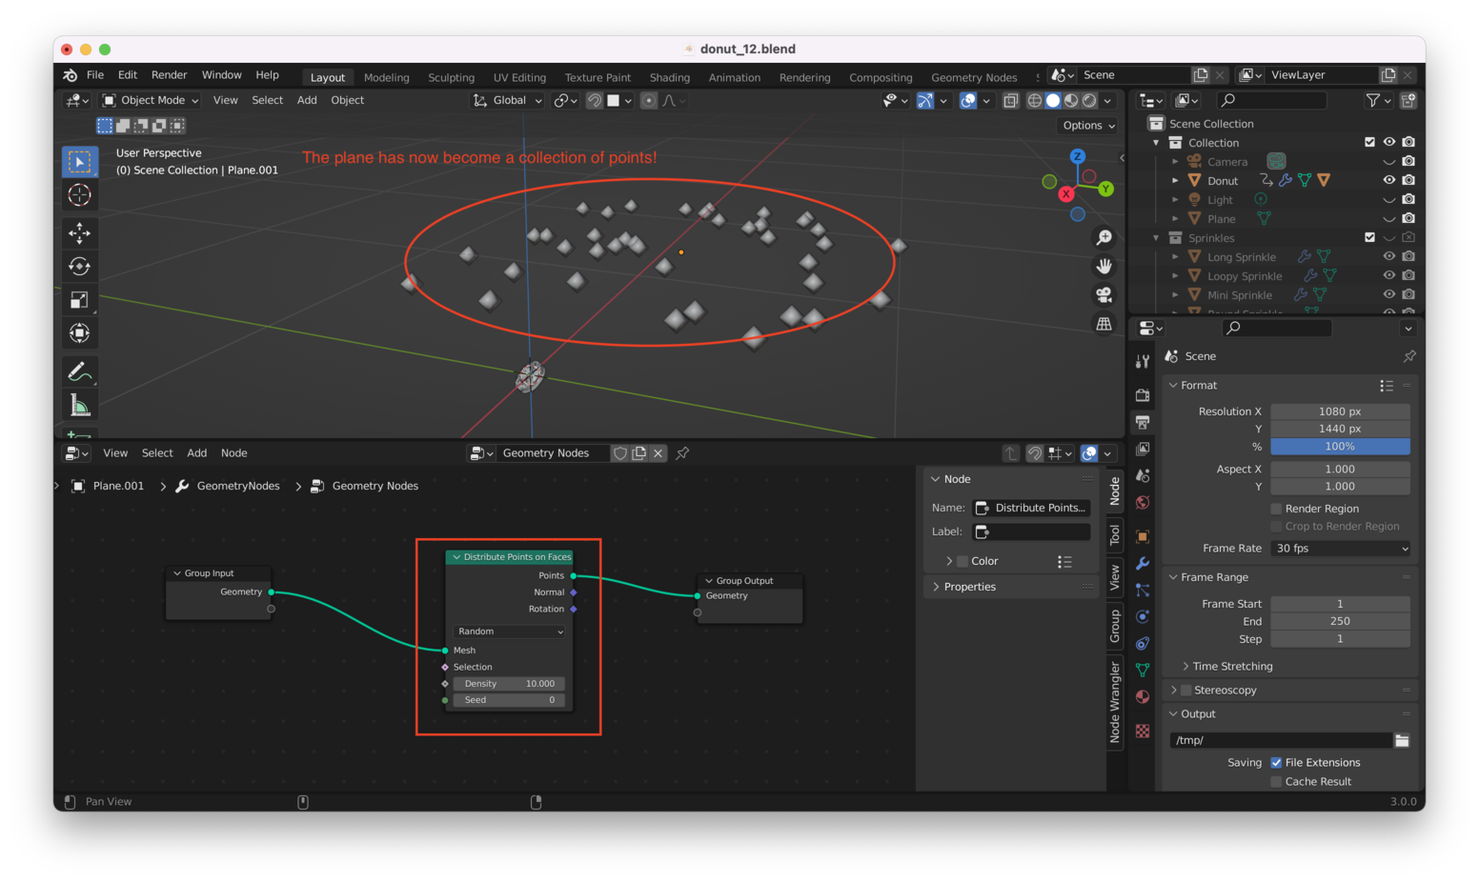Click the Density value slider
This screenshot has width=1479, height=882.
point(510,684)
